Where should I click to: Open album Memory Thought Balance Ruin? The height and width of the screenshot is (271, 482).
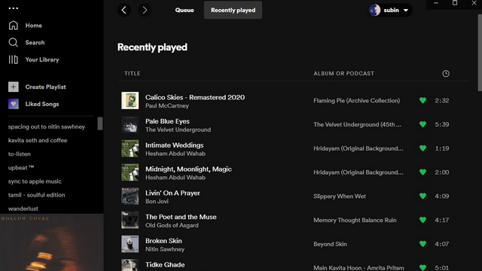[355, 221]
